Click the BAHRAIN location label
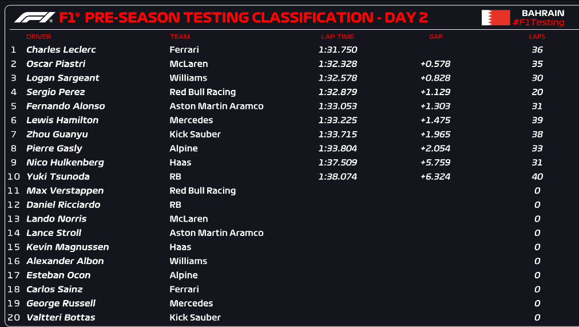 pos(543,13)
